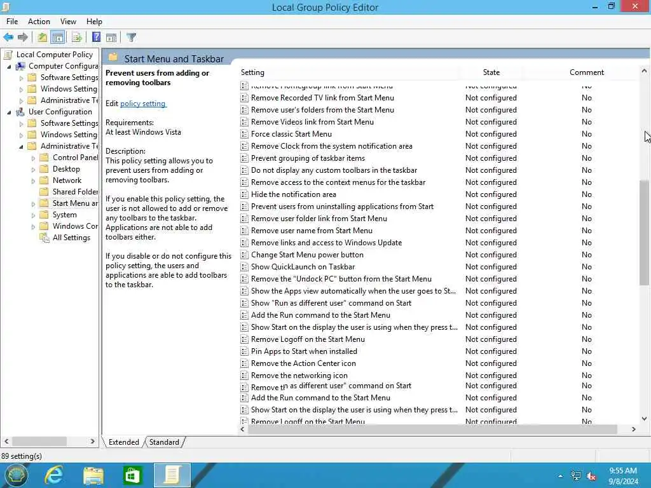The height and width of the screenshot is (488, 651).
Task: Select 'Remove the networking icon' policy
Action: point(299,376)
